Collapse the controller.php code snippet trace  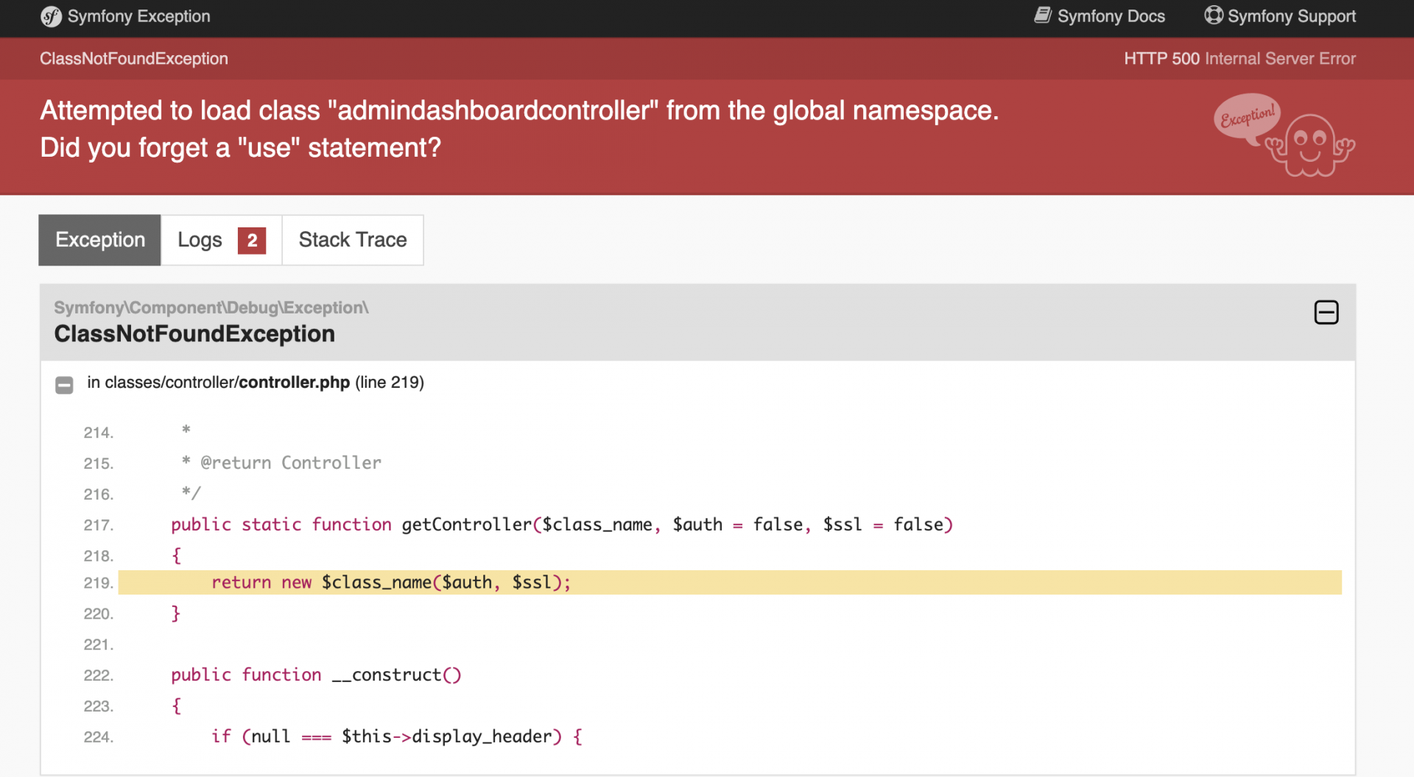coord(65,385)
